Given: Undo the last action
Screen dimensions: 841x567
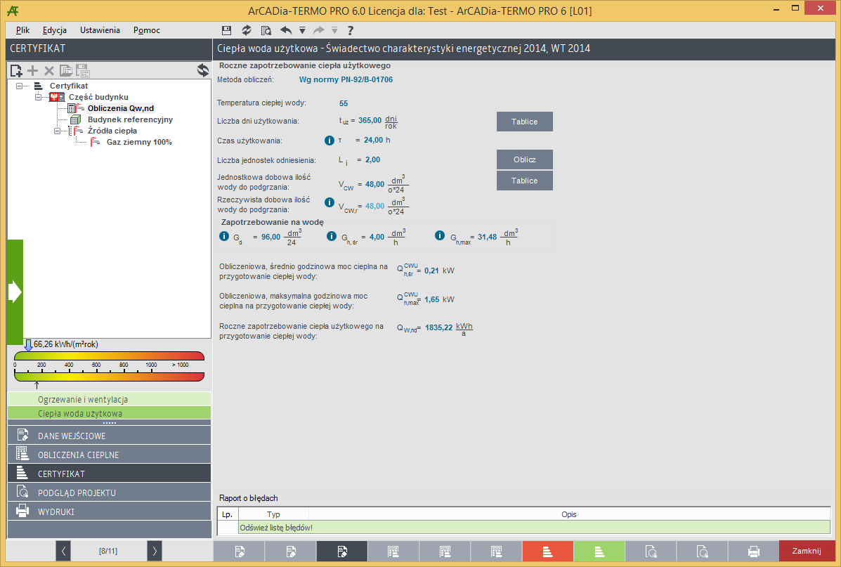Looking at the screenshot, I should tap(286, 30).
